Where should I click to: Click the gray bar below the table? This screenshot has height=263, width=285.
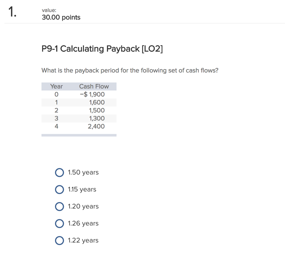coord(79,135)
